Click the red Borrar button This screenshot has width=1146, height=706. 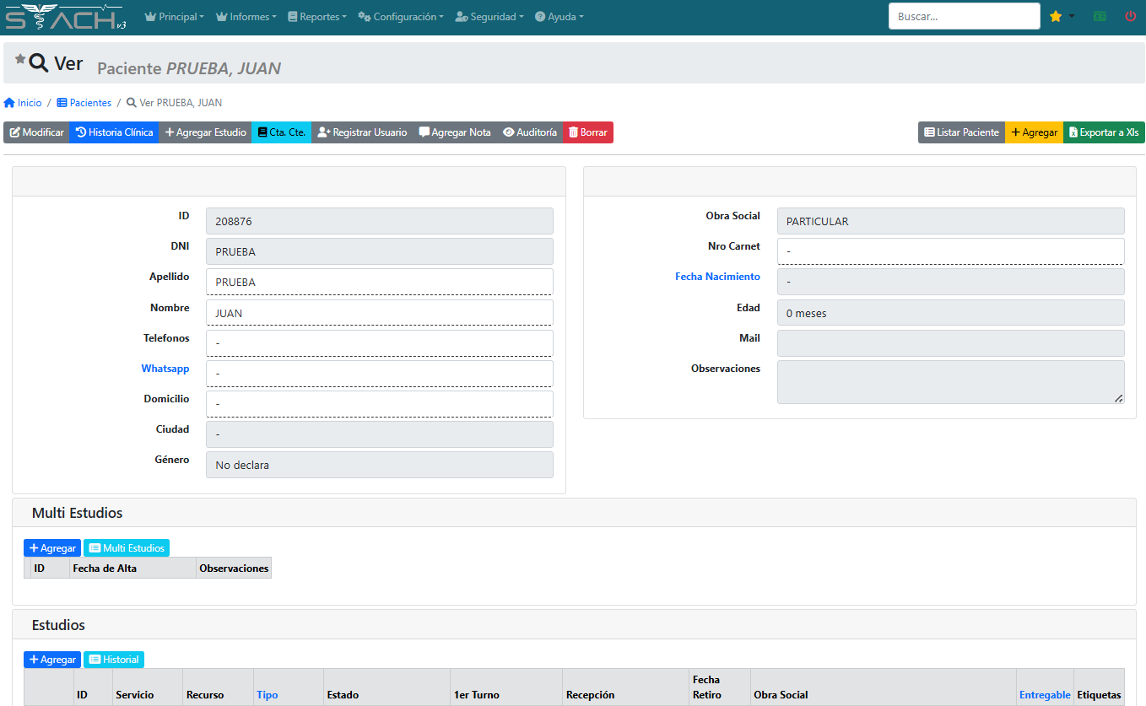[588, 132]
